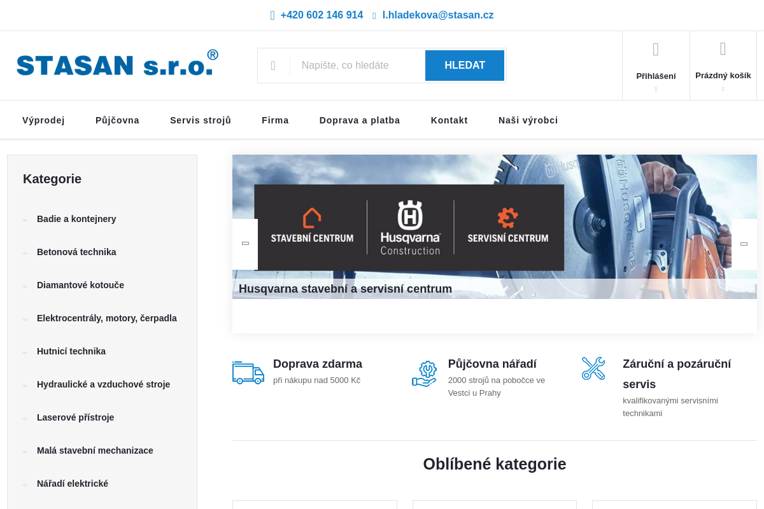Viewport: 764px width, 509px height.
Task: Click the email envelope icon in header
Action: [x=373, y=15]
